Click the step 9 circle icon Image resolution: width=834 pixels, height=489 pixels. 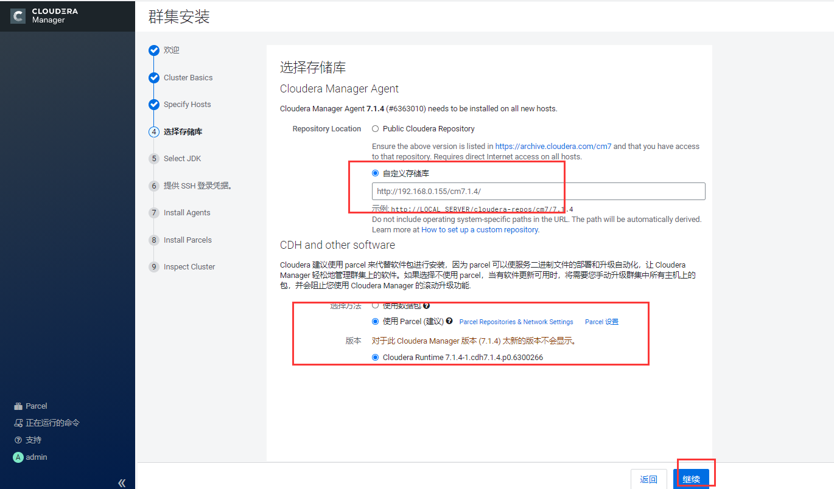(x=154, y=267)
